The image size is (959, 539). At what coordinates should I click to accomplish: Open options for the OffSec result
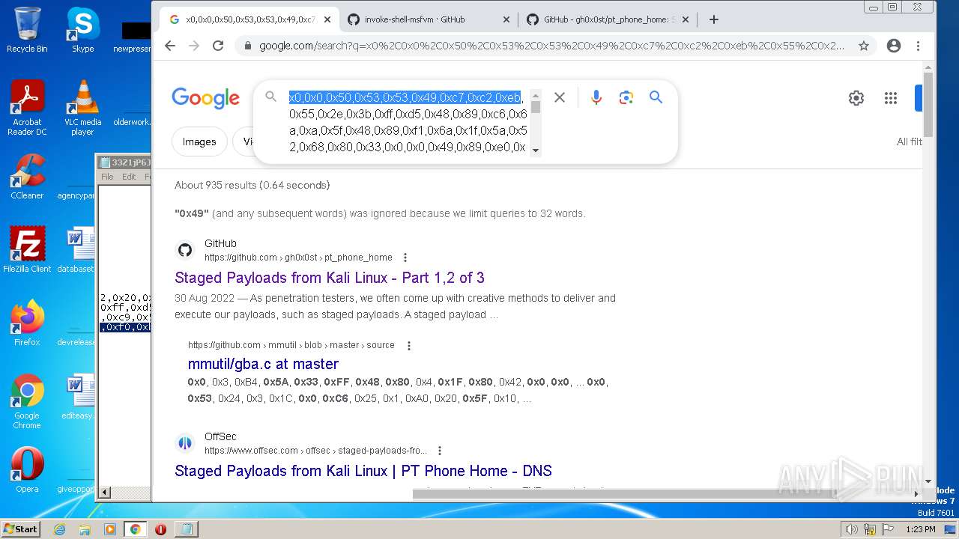(440, 451)
